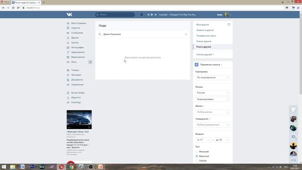302x170 pixels.
Task: Collapse Параметры поиска section
Action: coord(211,65)
